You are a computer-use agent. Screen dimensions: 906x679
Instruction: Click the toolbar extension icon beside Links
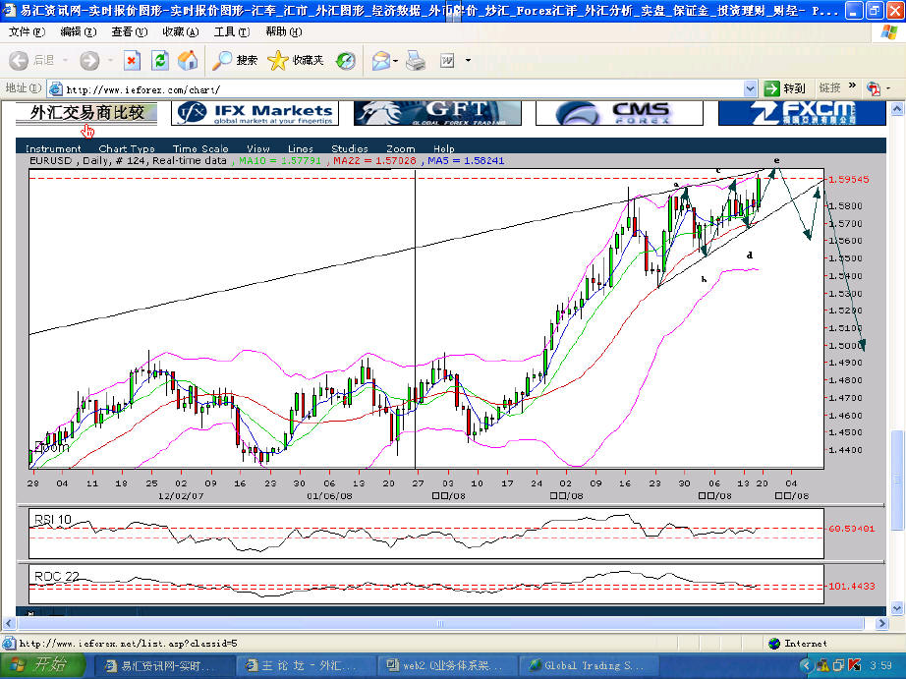873,88
